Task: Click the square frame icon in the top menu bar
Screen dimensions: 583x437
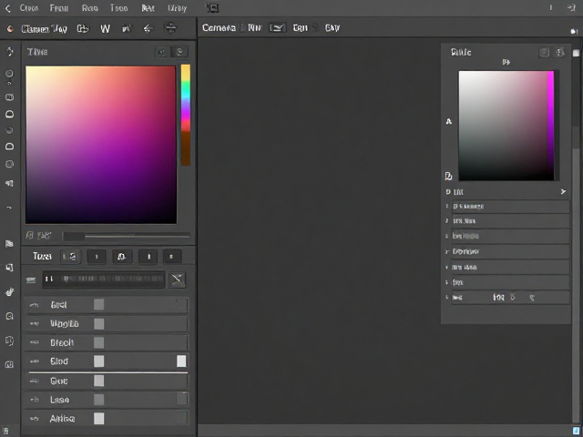Action: (212, 8)
